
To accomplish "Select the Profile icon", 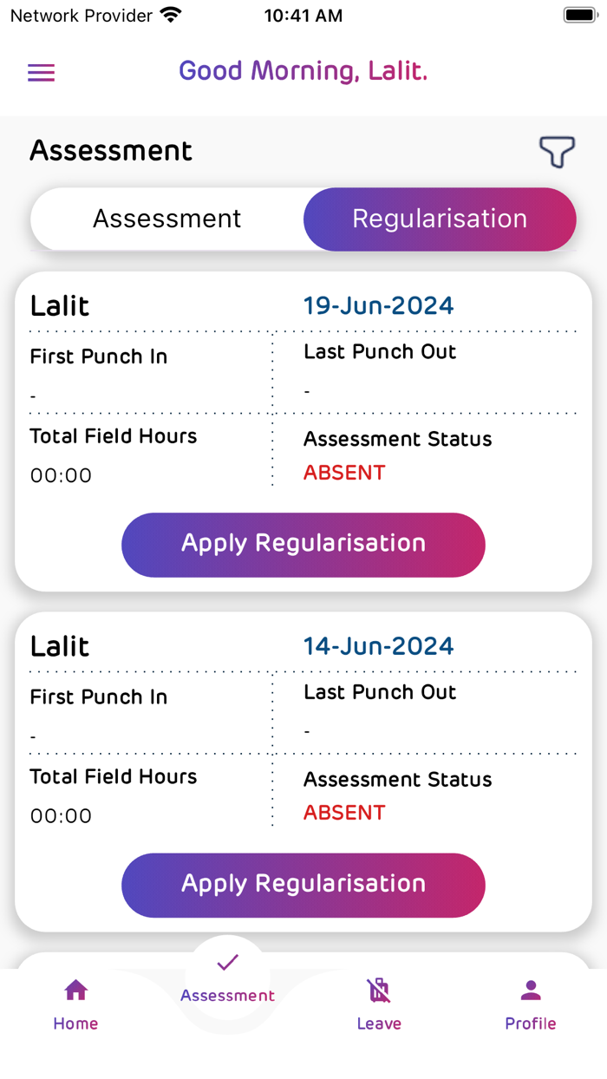I will click(x=530, y=988).
